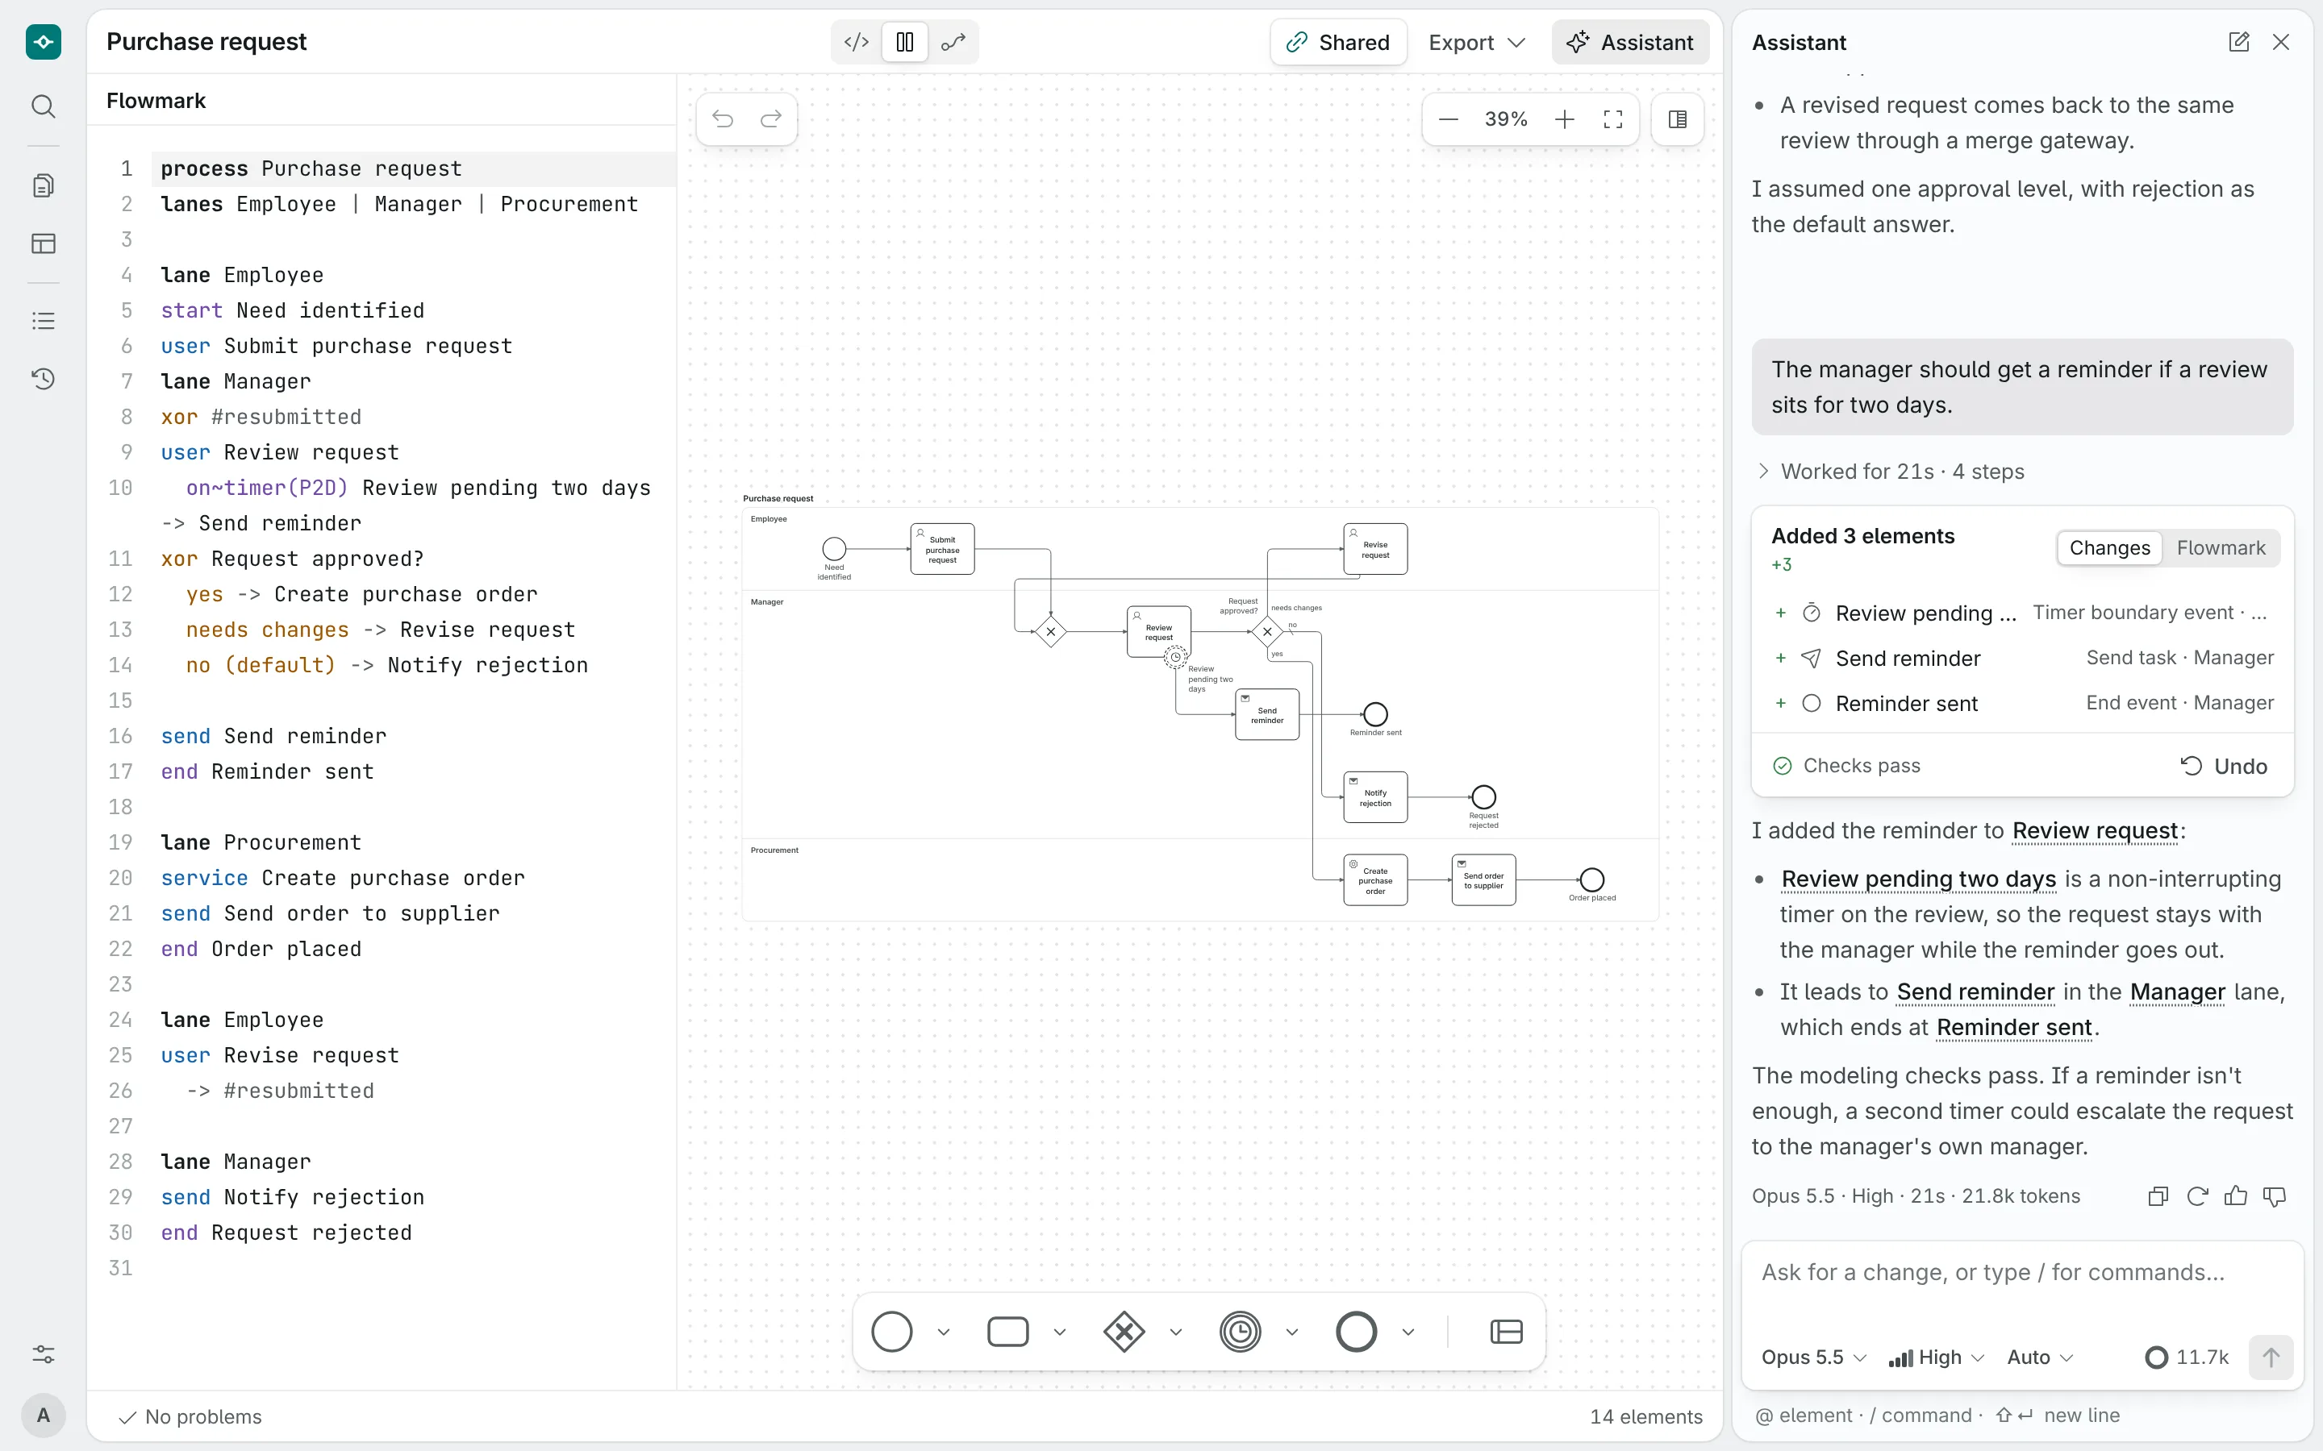Viewport: 2323px width, 1451px height.
Task: Undo the added 3 elements
Action: click(x=2223, y=766)
